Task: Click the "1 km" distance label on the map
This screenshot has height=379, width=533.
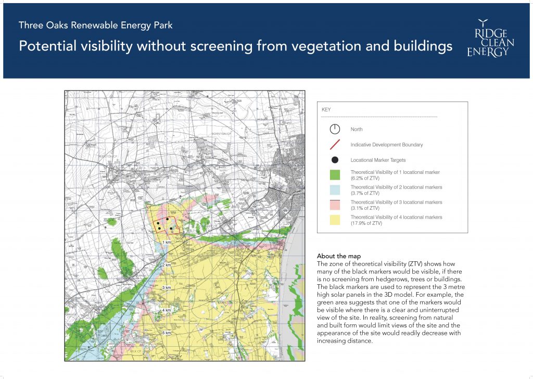Action: tap(167, 243)
